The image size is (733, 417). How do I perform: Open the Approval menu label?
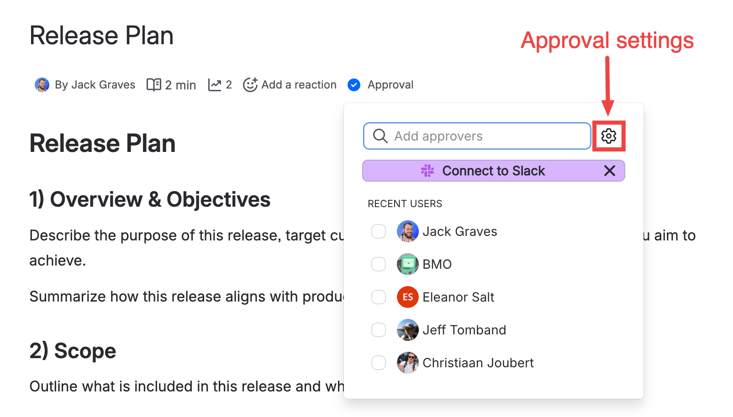coord(390,85)
